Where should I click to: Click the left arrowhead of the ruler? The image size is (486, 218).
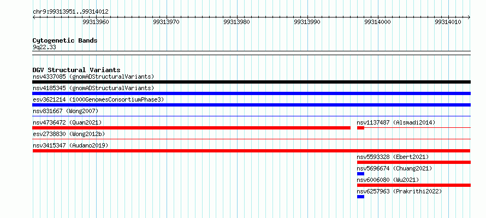pos(34,17)
